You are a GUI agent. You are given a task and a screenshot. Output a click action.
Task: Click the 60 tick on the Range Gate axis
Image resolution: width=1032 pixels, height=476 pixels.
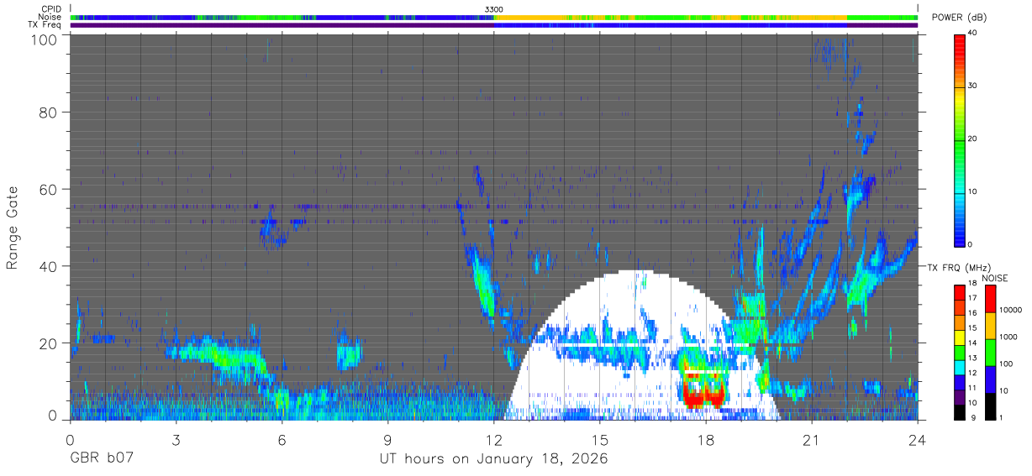point(48,189)
